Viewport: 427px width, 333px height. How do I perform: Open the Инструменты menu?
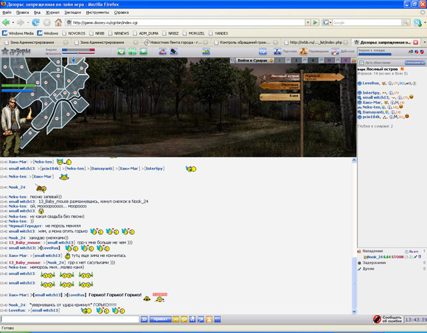pyautogui.click(x=97, y=13)
